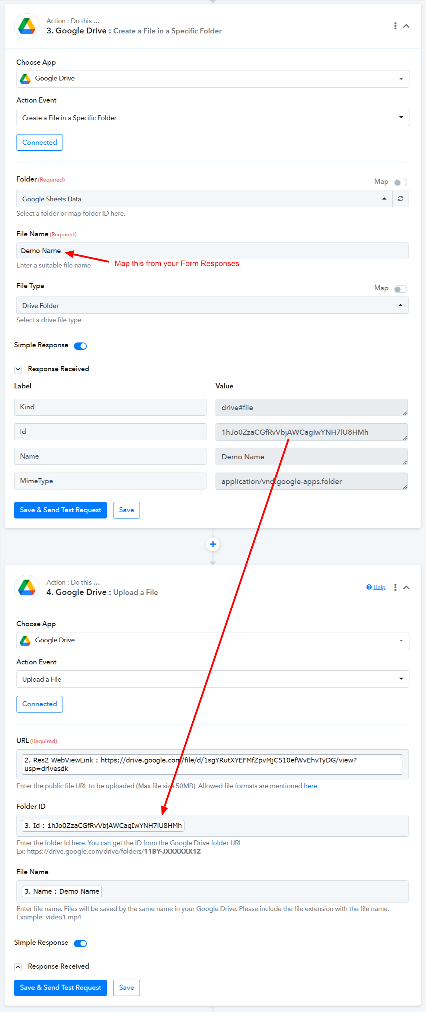Click the File Name field containing Demo Name
Screen dimensions: 426x1012
(x=212, y=251)
